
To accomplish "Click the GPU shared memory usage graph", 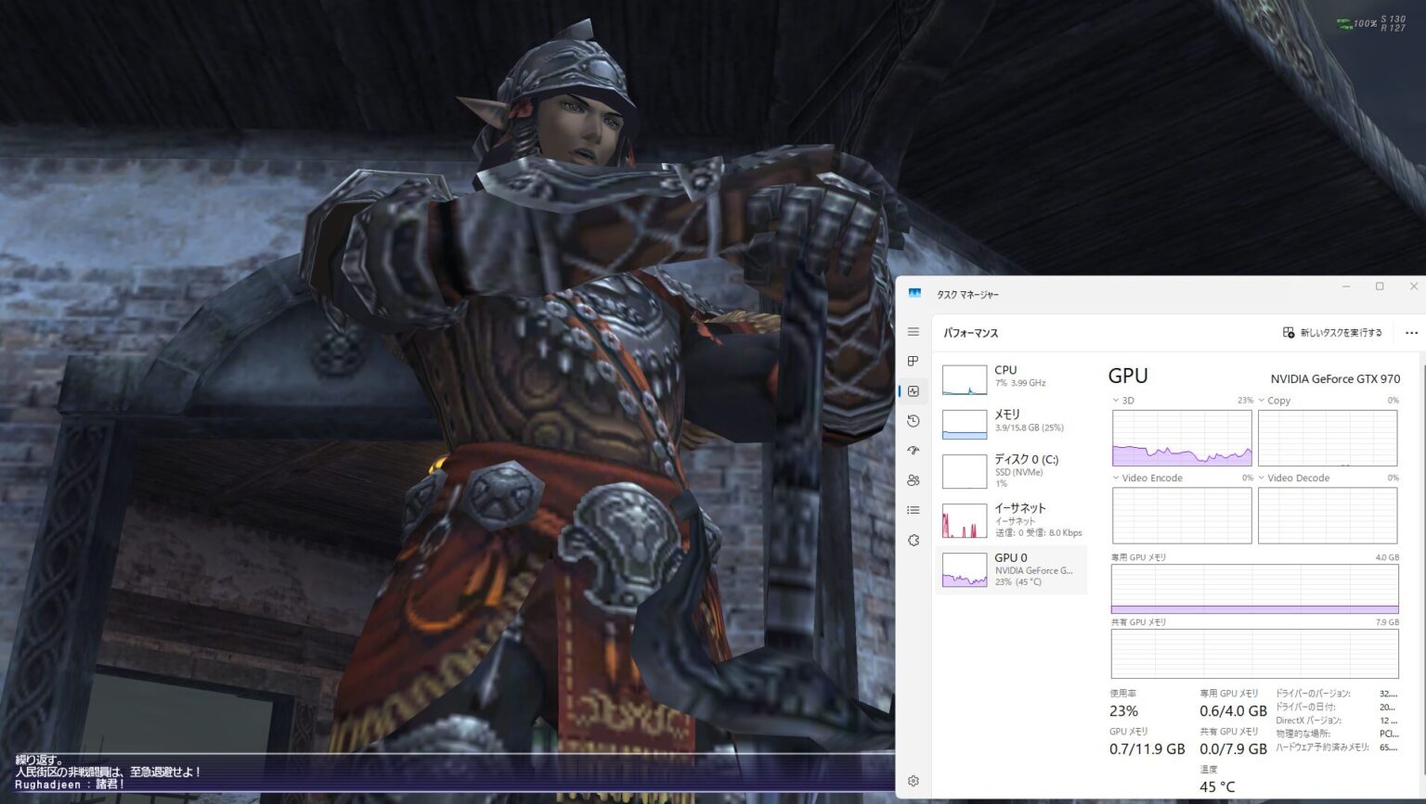I will [x=1254, y=652].
